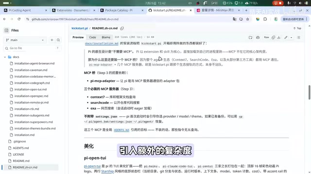Add a new file with plus button

pyautogui.click(x=52, y=40)
